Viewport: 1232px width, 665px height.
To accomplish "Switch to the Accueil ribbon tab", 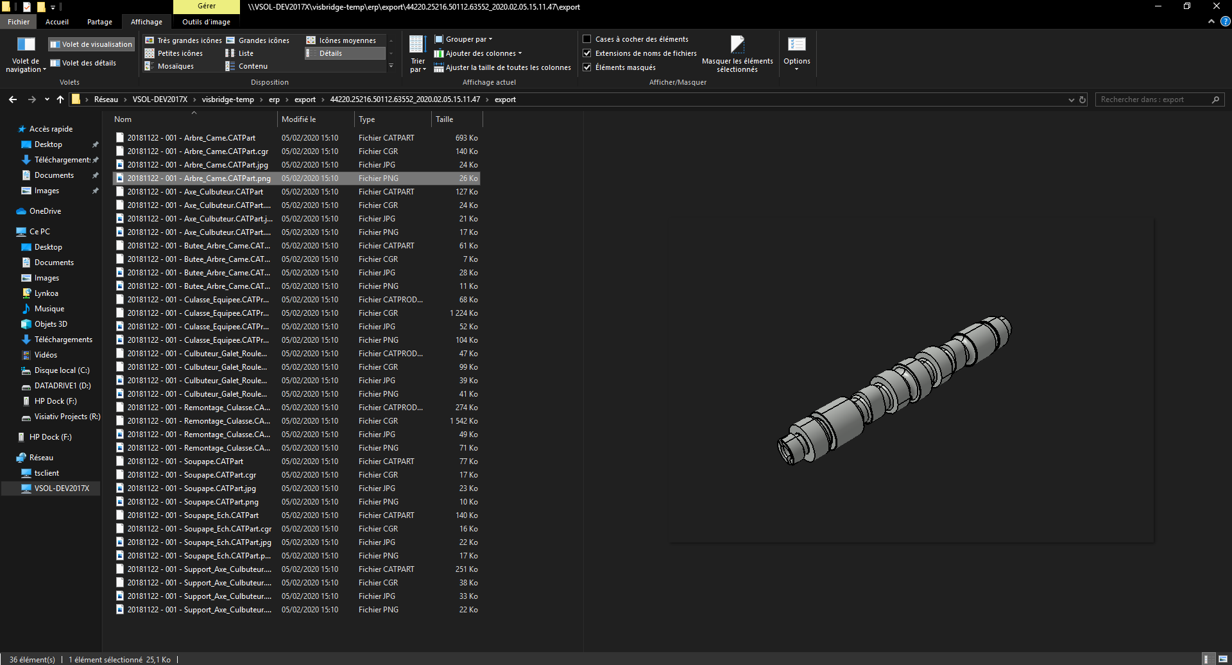I will pyautogui.click(x=56, y=22).
